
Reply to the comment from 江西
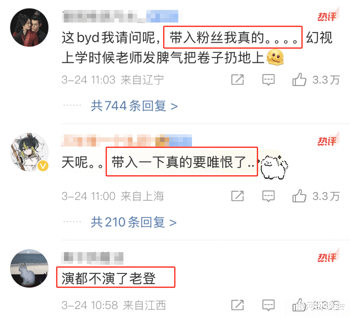[x=268, y=305]
